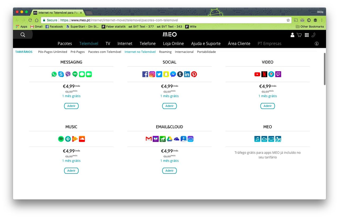Click the SAPO mail icon under Email&Cloud
This screenshot has width=339, height=218.
tap(163, 139)
